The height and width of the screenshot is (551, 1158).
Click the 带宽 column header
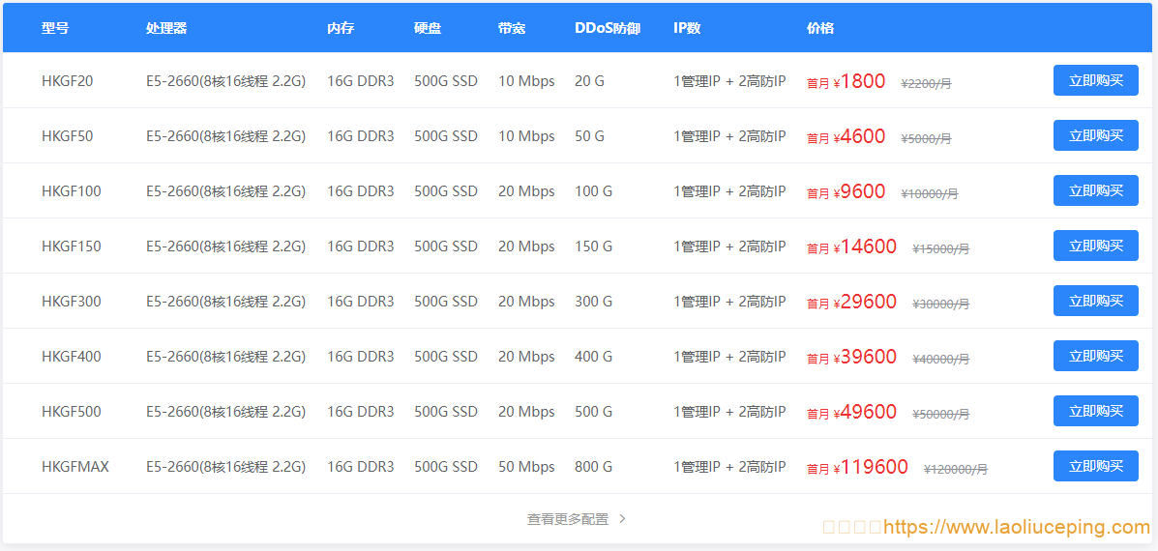click(512, 28)
